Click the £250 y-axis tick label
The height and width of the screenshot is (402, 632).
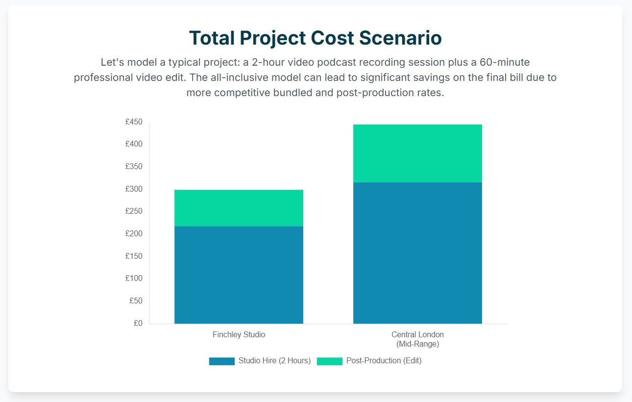(134, 211)
